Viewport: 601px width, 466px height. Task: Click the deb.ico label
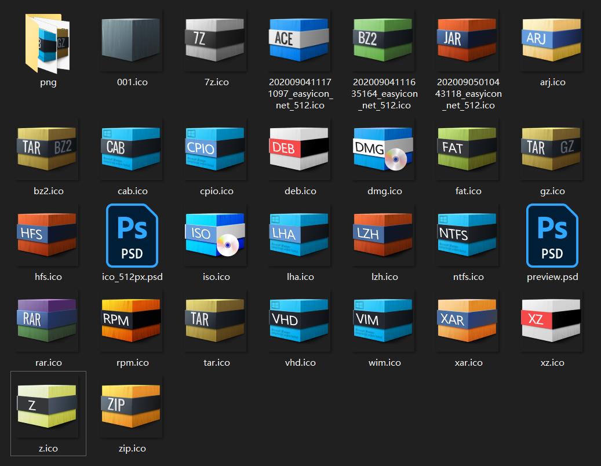[300, 191]
